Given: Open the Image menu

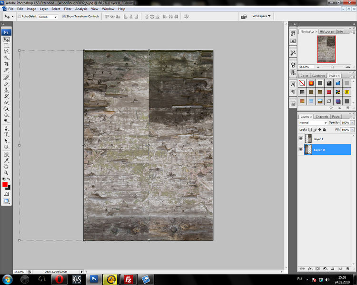Looking at the screenshot, I should [x=31, y=9].
